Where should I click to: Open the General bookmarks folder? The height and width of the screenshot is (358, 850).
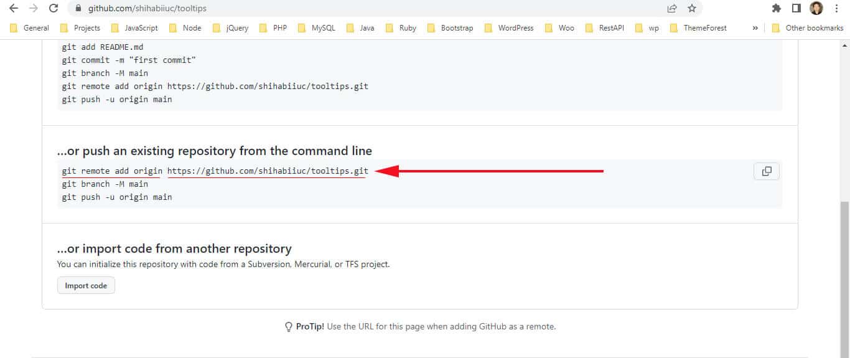tap(29, 28)
